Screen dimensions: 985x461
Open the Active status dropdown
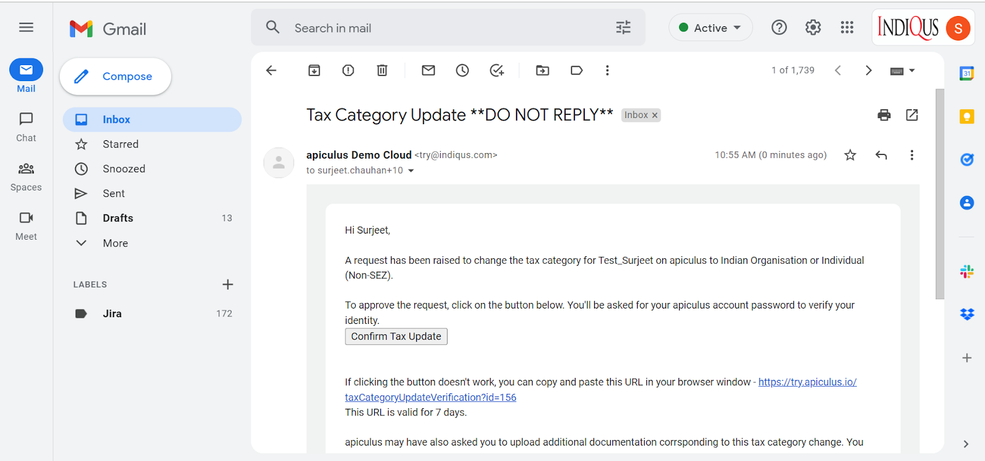[x=710, y=28]
